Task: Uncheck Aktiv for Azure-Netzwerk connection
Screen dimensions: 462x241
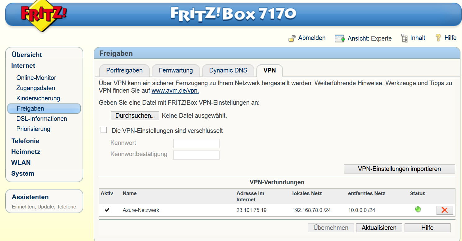Action: (x=107, y=210)
